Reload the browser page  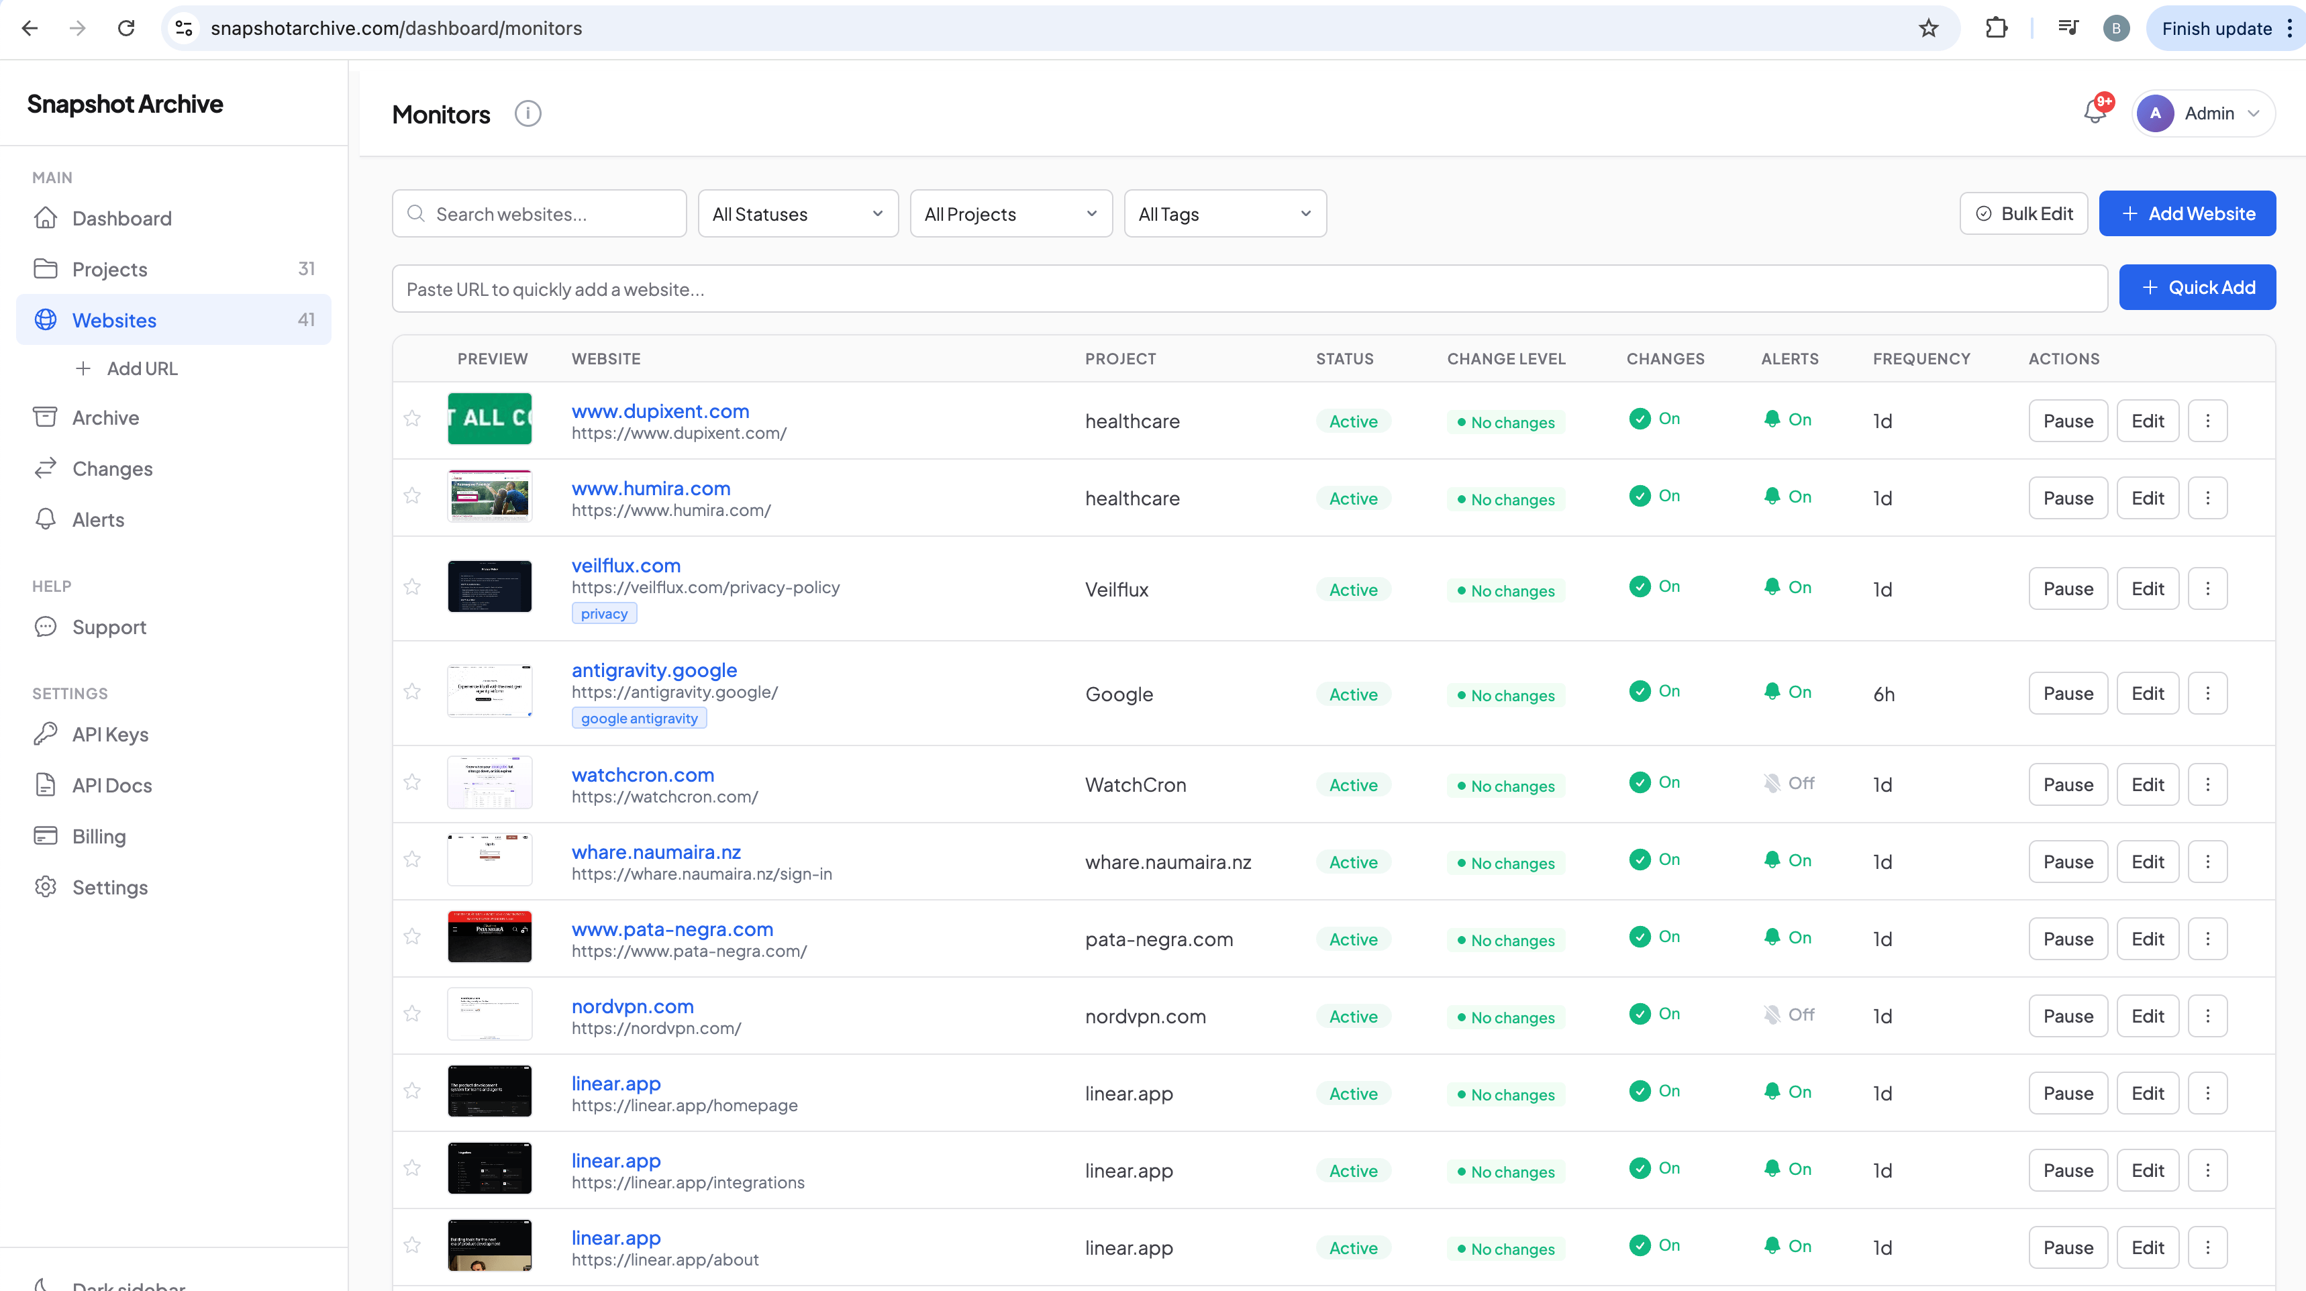[126, 28]
